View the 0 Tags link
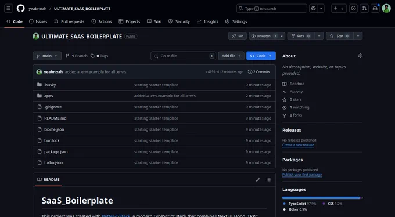This screenshot has height=217, width=395. click(99, 56)
